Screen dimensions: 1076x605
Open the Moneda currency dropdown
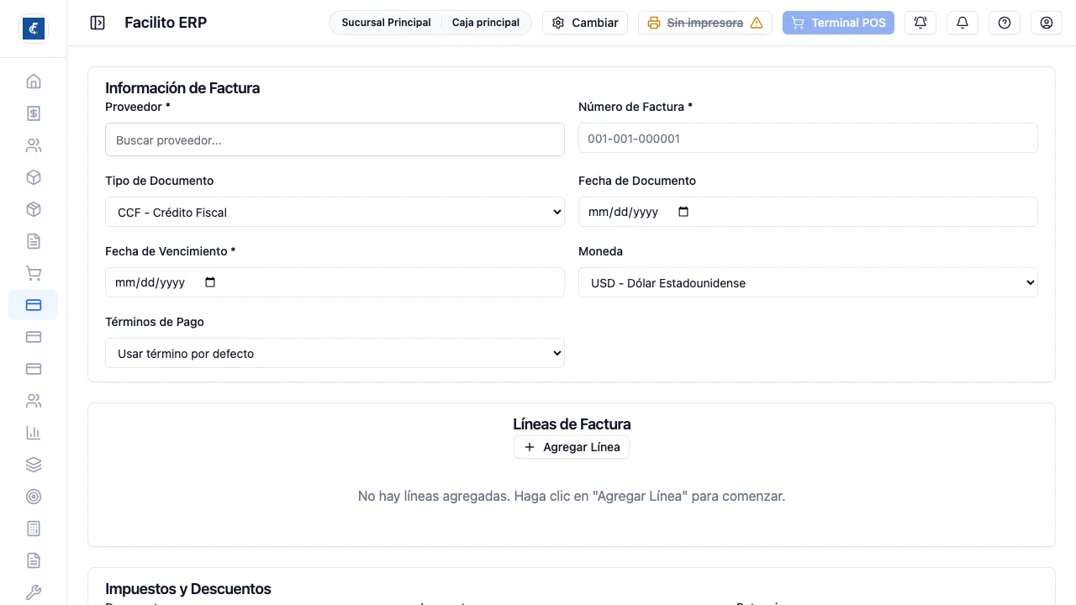808,282
